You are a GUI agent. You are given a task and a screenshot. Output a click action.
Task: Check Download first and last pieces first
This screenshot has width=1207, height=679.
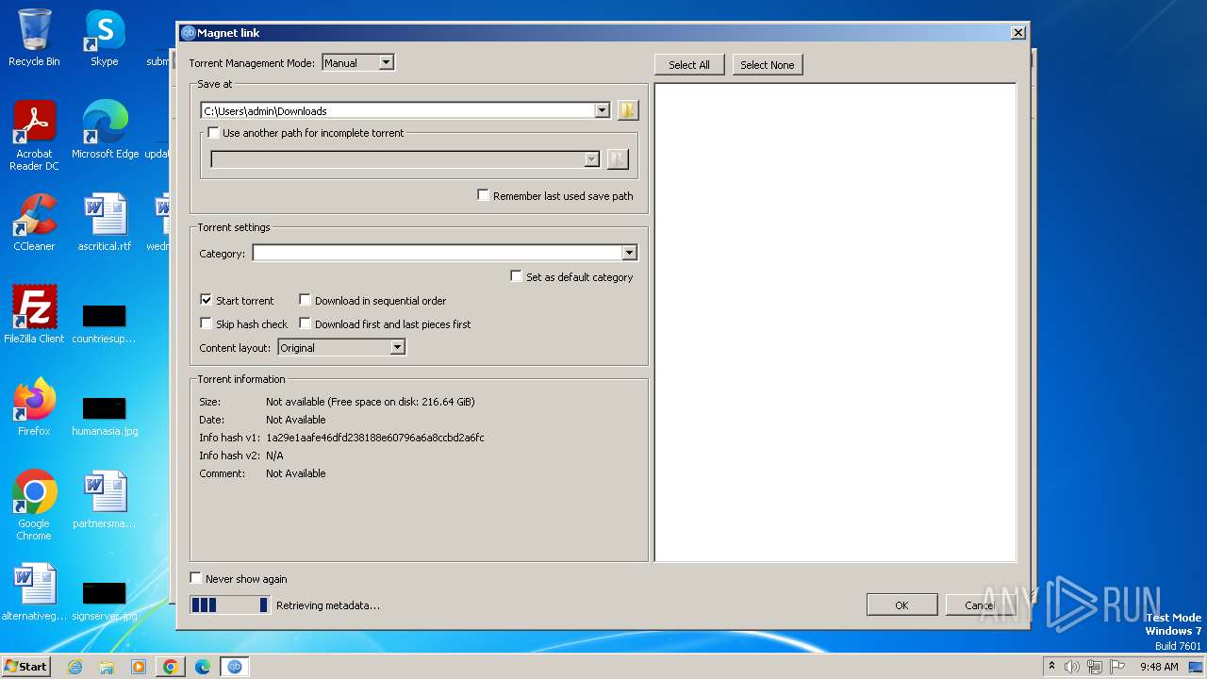(x=306, y=323)
